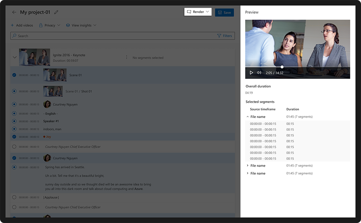Collapse the first File name segment list

[247, 117]
